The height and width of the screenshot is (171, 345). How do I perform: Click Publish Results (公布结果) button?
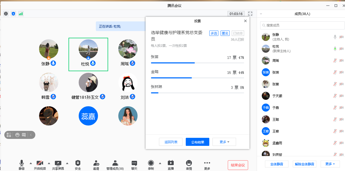point(197,142)
